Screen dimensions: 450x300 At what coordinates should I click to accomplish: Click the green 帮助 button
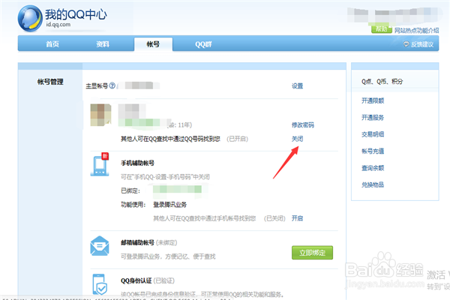[x=382, y=29]
